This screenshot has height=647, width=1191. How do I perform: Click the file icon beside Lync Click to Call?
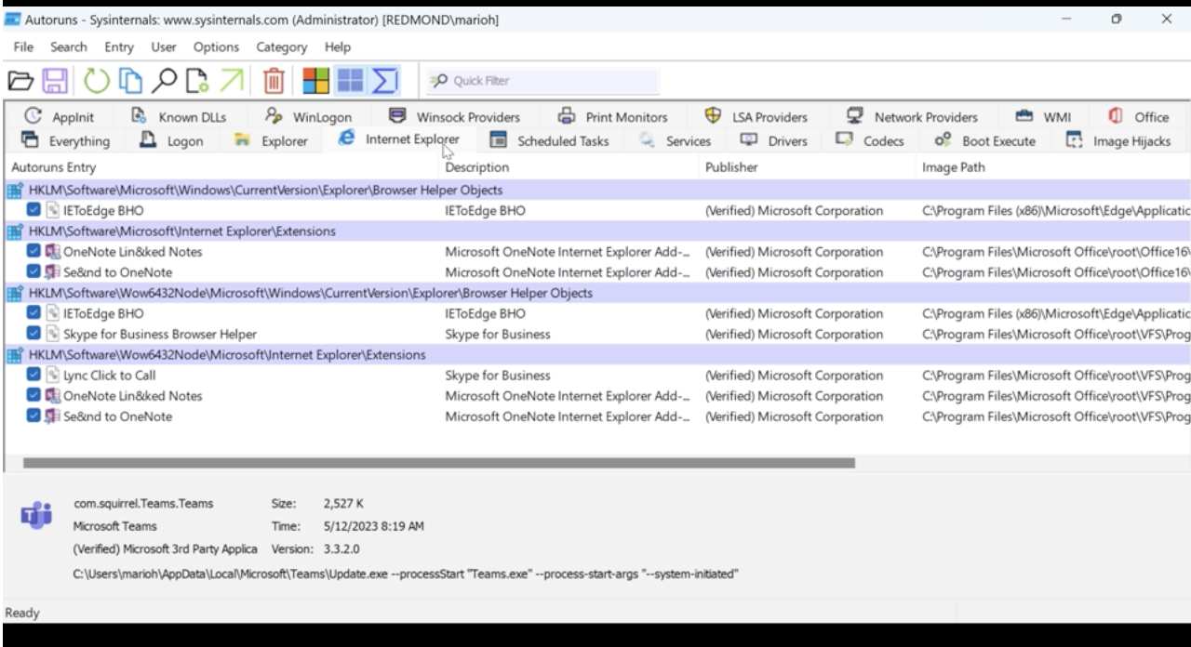point(54,376)
